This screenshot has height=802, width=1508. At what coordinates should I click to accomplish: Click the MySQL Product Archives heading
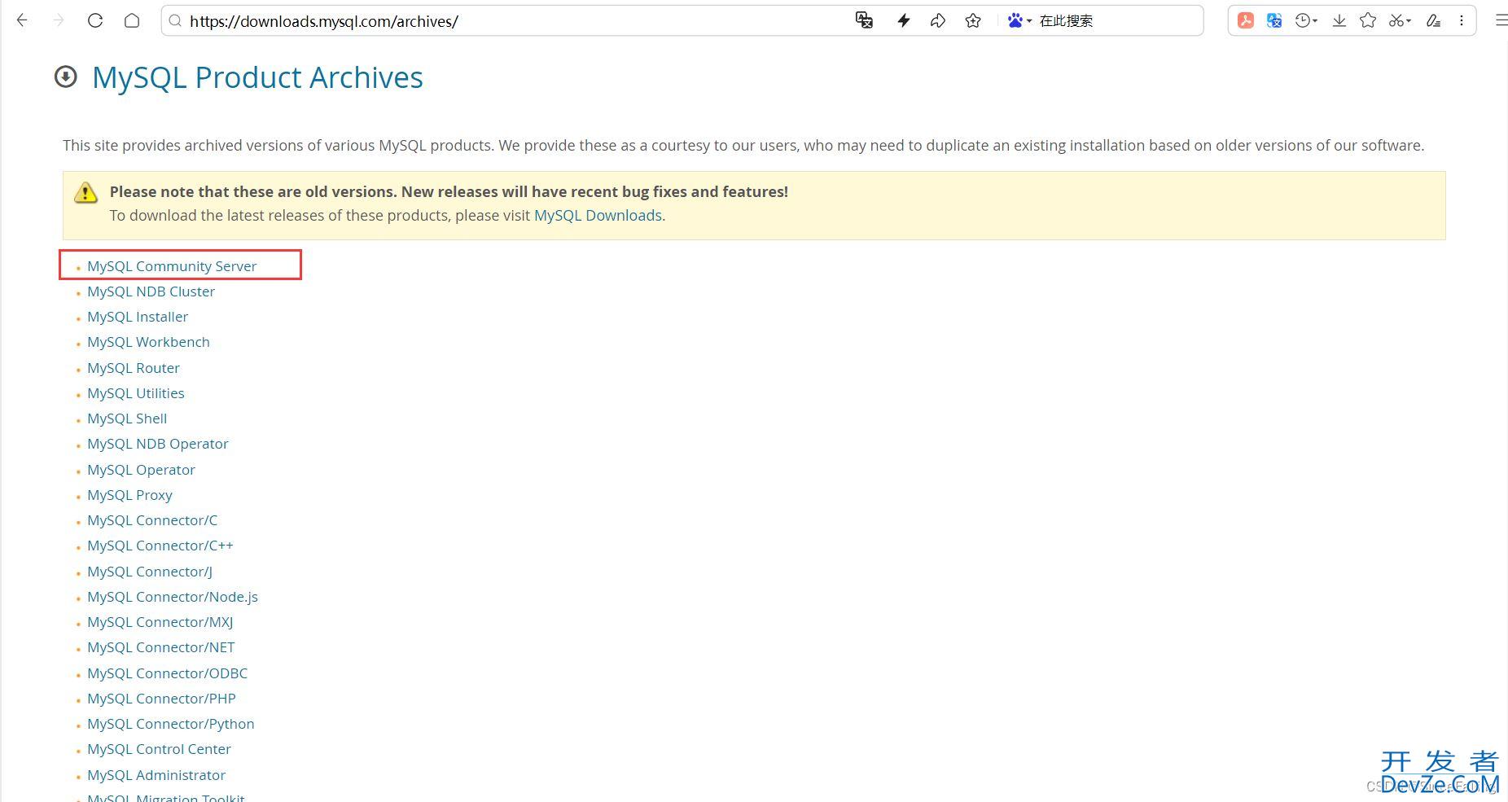[257, 77]
